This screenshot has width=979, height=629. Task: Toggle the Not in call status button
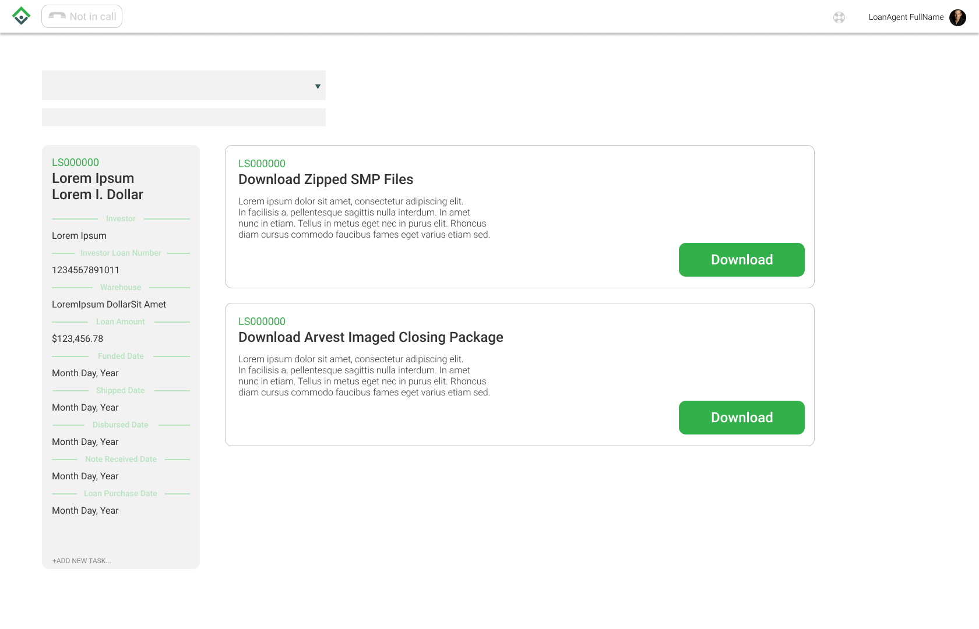pyautogui.click(x=82, y=16)
